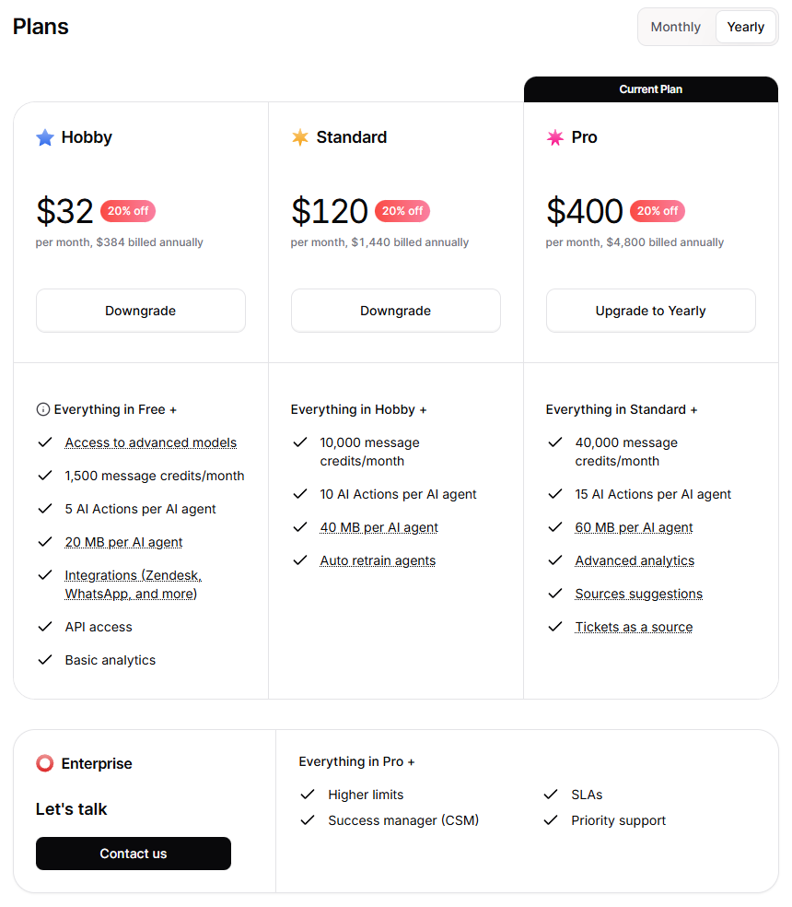Open Access to advanced models link

pyautogui.click(x=150, y=442)
